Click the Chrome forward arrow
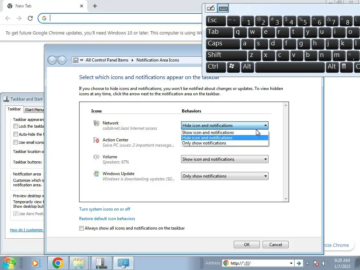Viewport: 360px width, 270px height. tap(19, 18)
